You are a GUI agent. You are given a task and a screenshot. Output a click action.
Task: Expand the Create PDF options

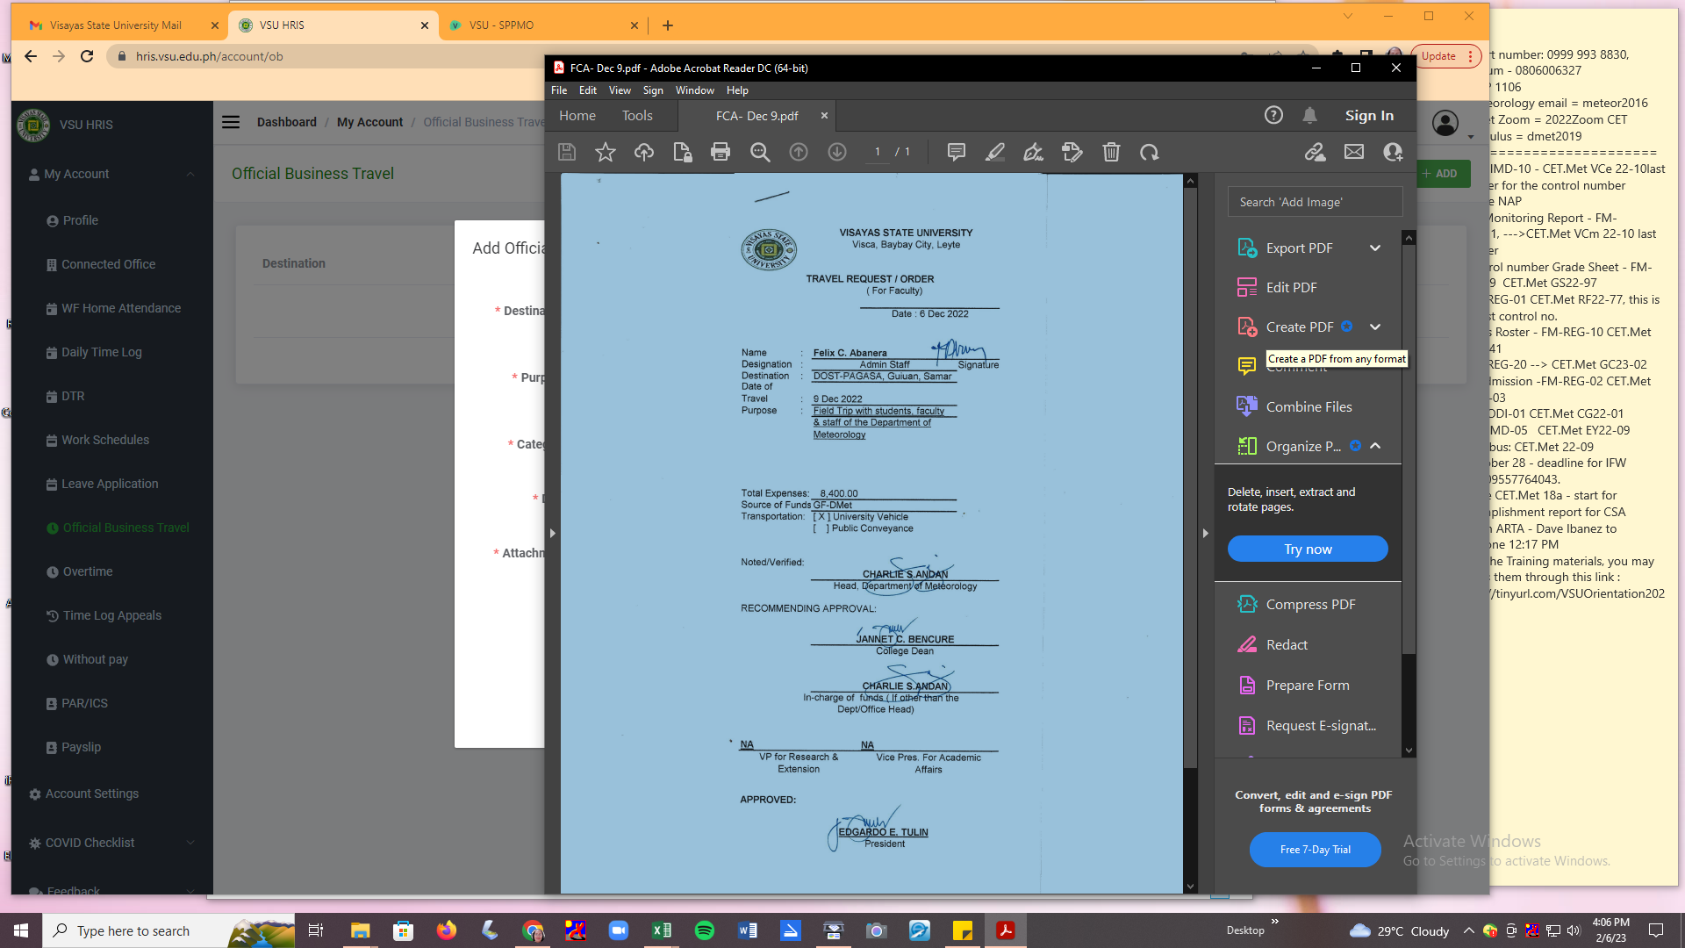click(x=1375, y=327)
